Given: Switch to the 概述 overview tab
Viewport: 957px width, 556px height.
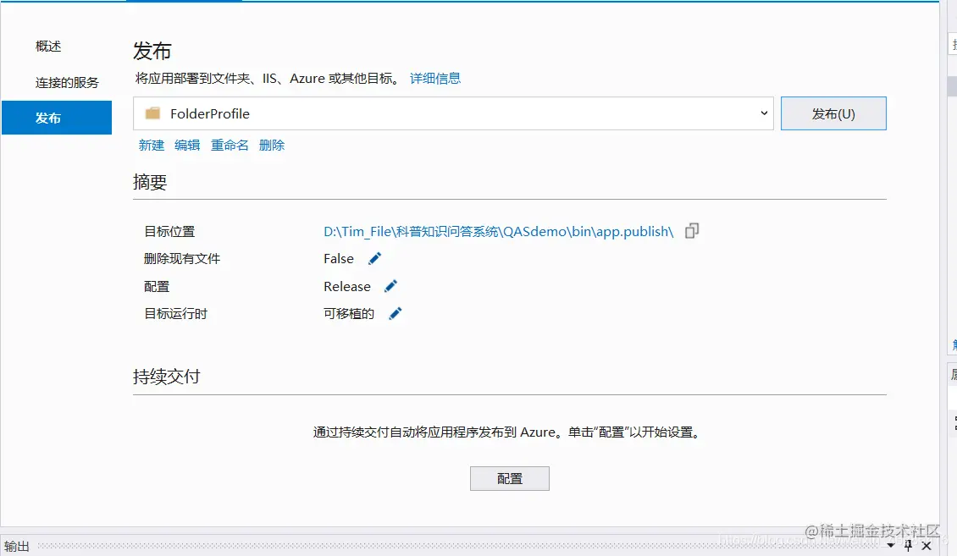Looking at the screenshot, I should pos(48,47).
